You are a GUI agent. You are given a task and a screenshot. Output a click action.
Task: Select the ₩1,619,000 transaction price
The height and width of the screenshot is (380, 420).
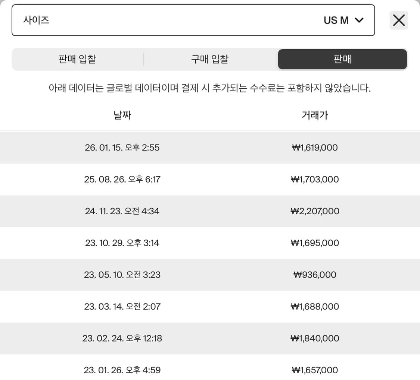314,148
